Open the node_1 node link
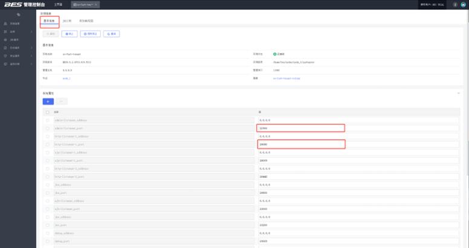The image size is (469, 248). point(66,78)
